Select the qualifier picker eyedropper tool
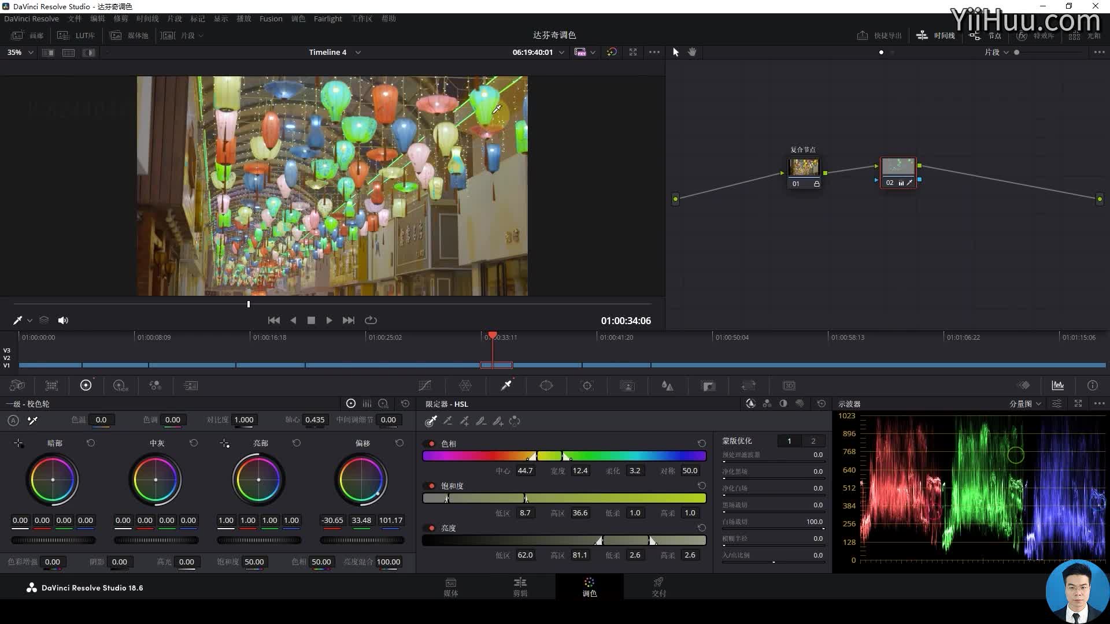 431,421
